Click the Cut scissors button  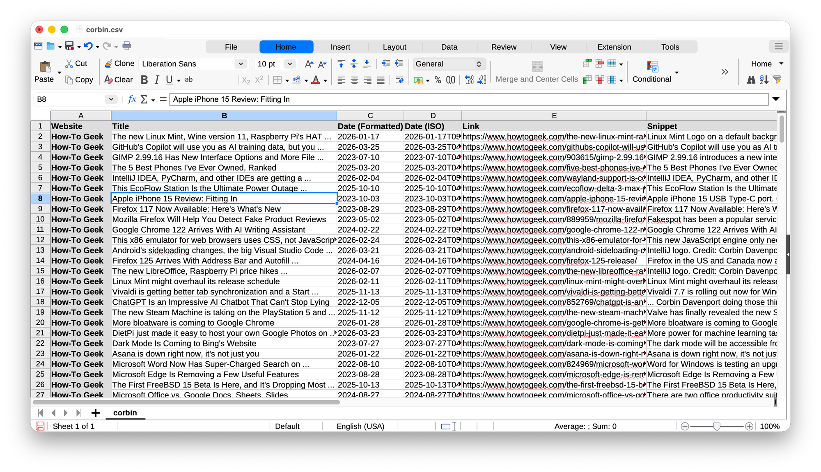(76, 64)
